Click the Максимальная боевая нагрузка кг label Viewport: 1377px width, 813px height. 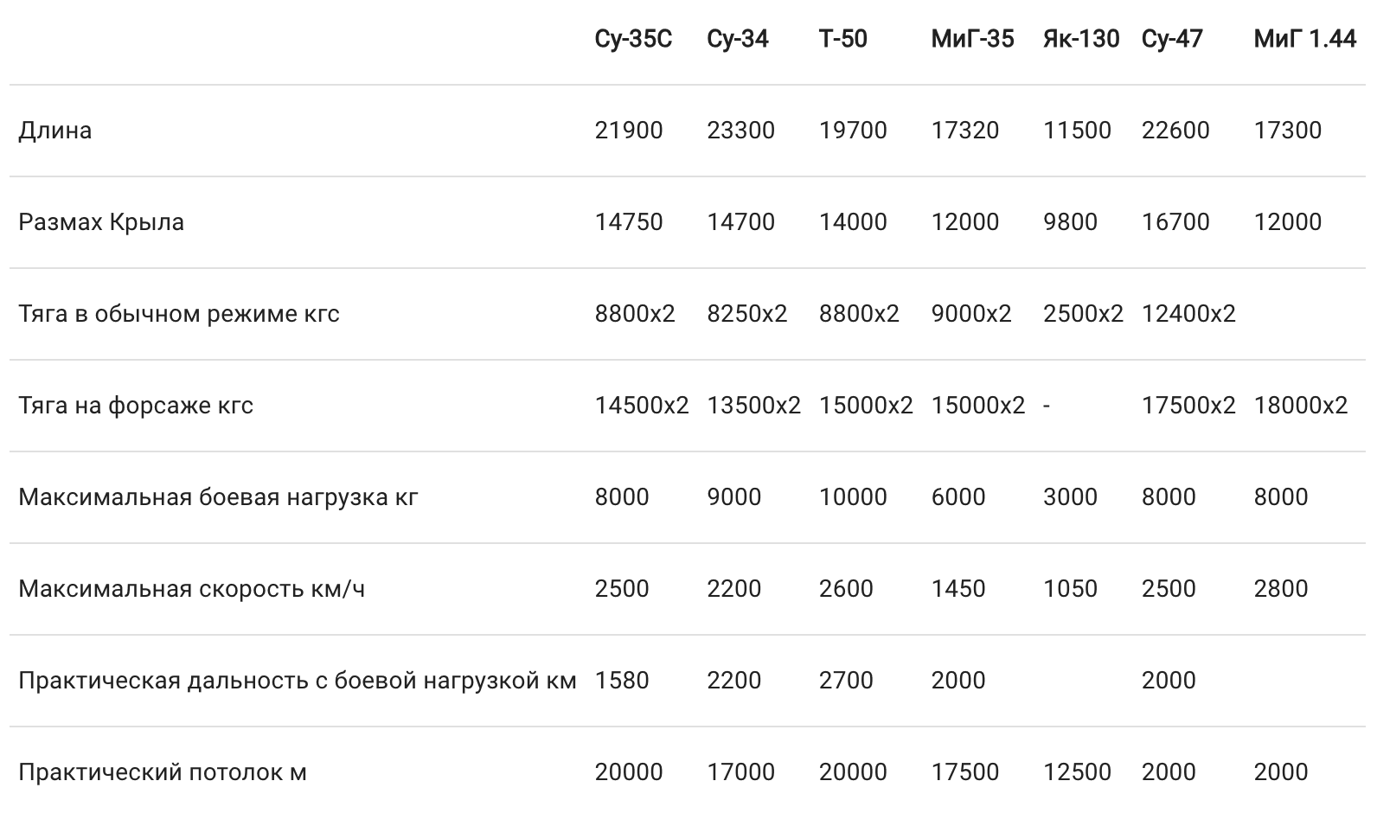(x=218, y=497)
